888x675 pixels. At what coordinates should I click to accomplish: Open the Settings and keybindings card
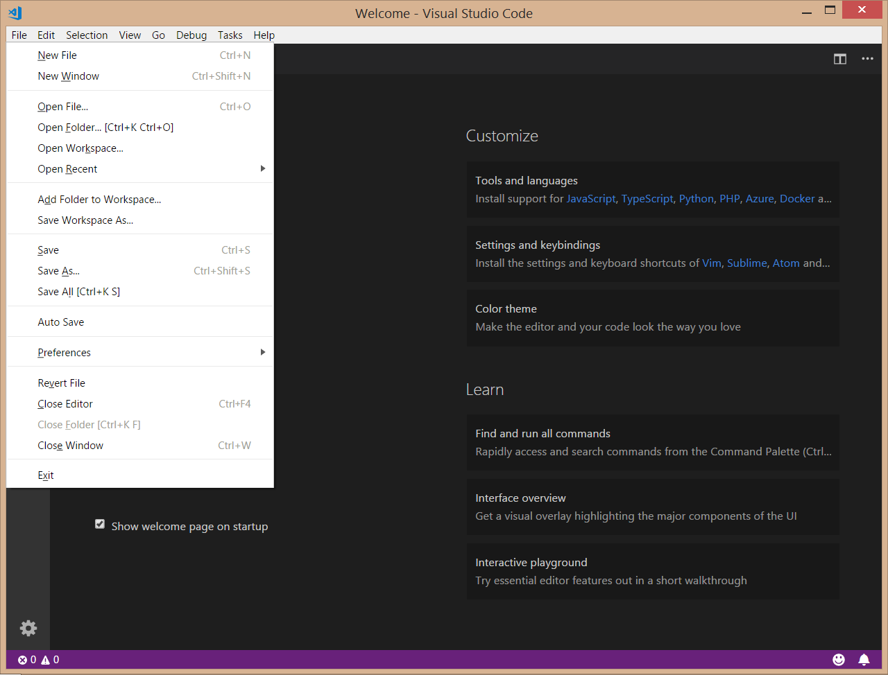653,254
